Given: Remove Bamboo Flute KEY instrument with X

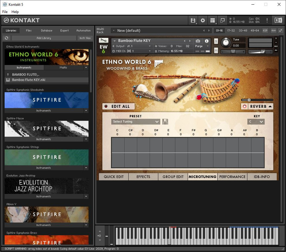Looking at the screenshot, I should click(x=276, y=39).
